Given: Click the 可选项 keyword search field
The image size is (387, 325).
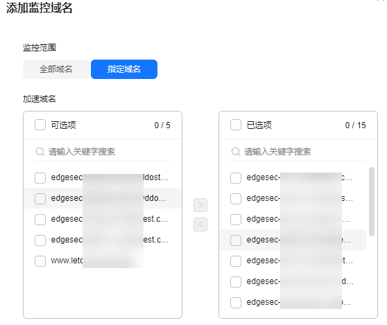Looking at the screenshot, I should tap(103, 152).
